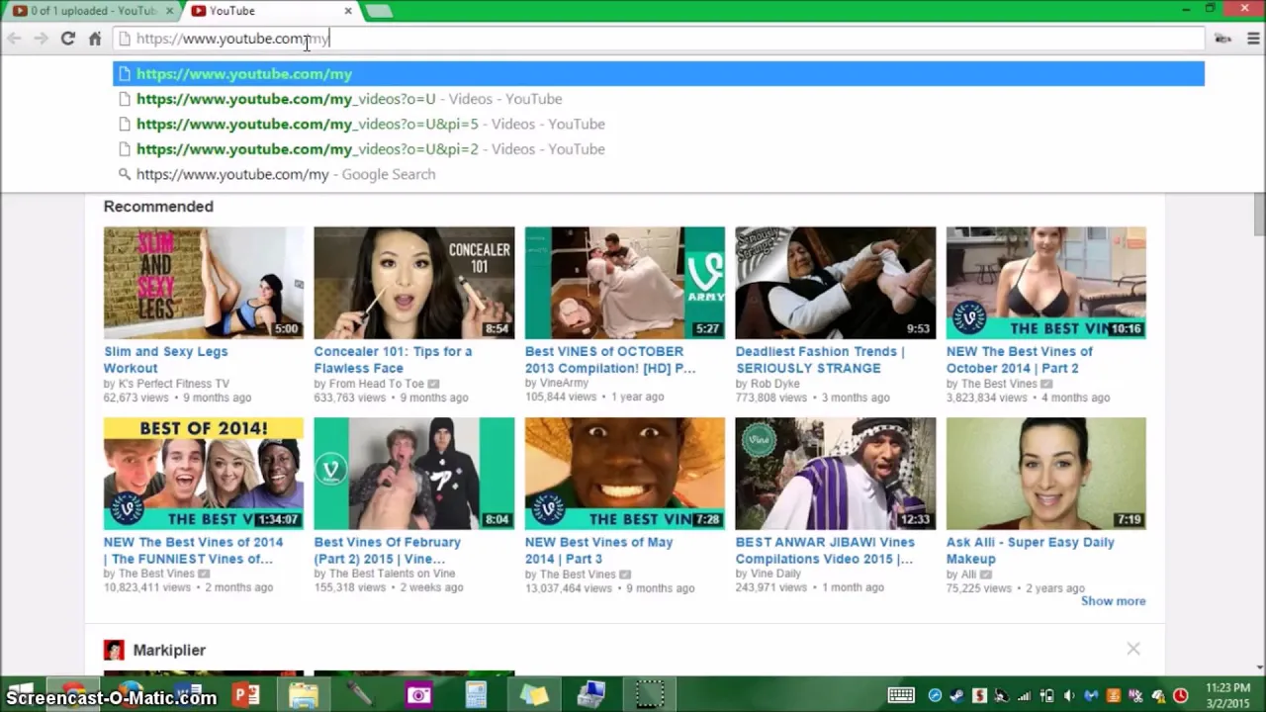Dismiss the Markiplier section with X
1266x712 pixels.
1133,649
